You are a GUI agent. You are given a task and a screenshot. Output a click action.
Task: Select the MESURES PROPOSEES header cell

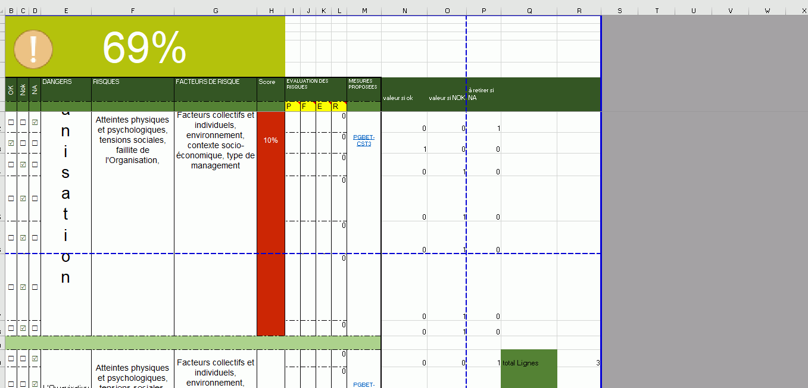click(363, 85)
